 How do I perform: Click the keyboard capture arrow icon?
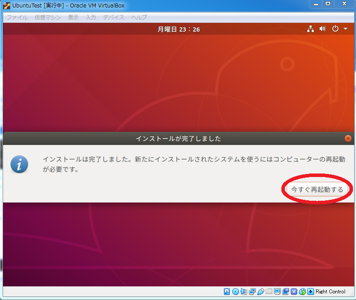(x=311, y=291)
